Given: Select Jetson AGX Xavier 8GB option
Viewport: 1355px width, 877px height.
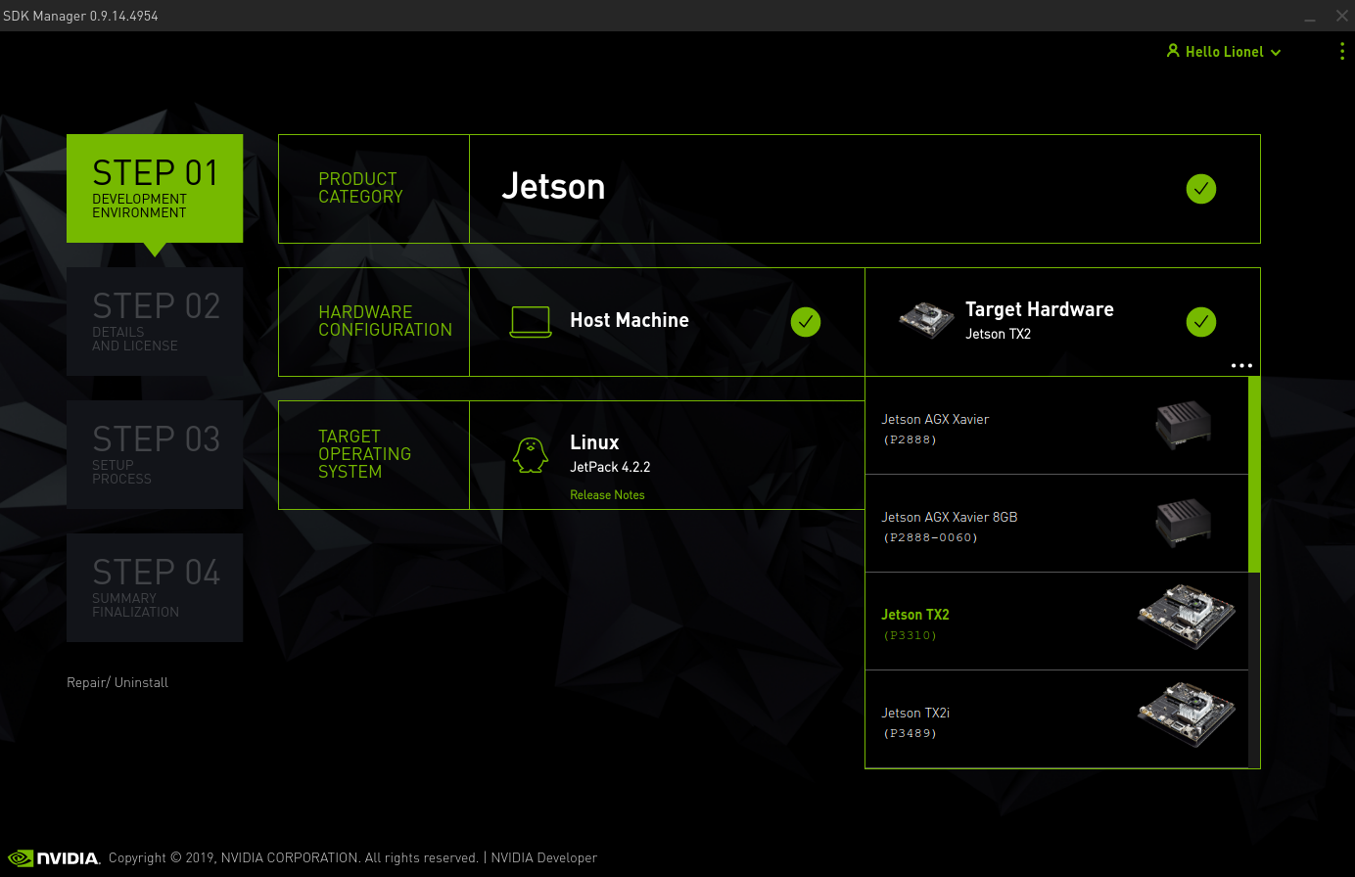Looking at the screenshot, I should (x=1056, y=524).
